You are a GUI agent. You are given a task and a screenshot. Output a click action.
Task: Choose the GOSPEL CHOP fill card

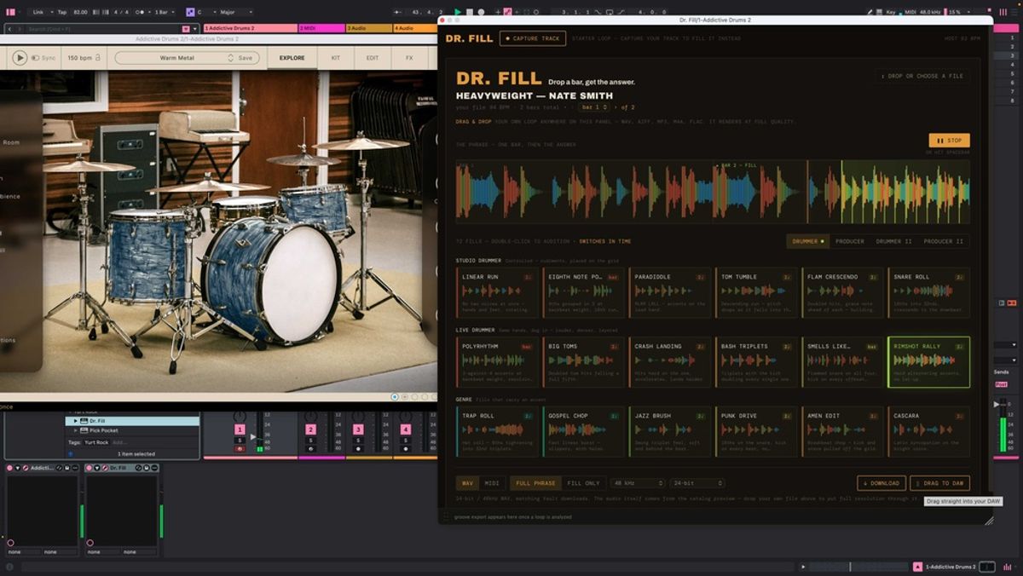click(584, 432)
